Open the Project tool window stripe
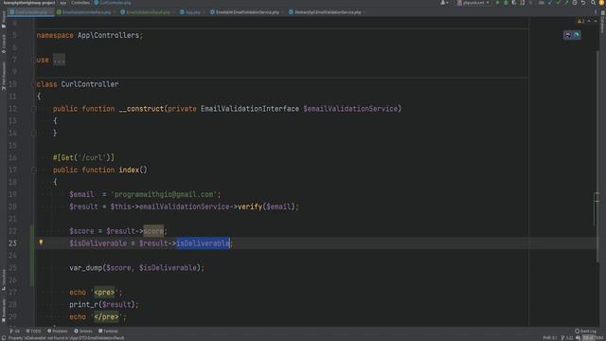The width and height of the screenshot is (606, 341). tap(4, 19)
